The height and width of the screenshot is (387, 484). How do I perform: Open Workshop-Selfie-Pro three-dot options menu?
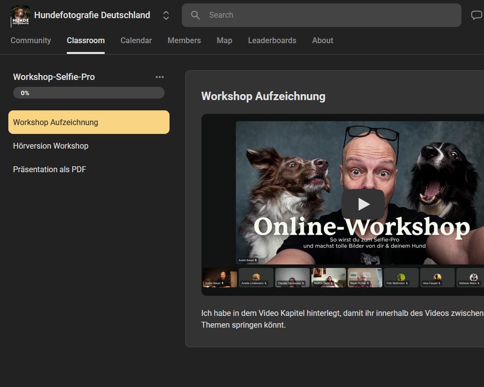(160, 77)
